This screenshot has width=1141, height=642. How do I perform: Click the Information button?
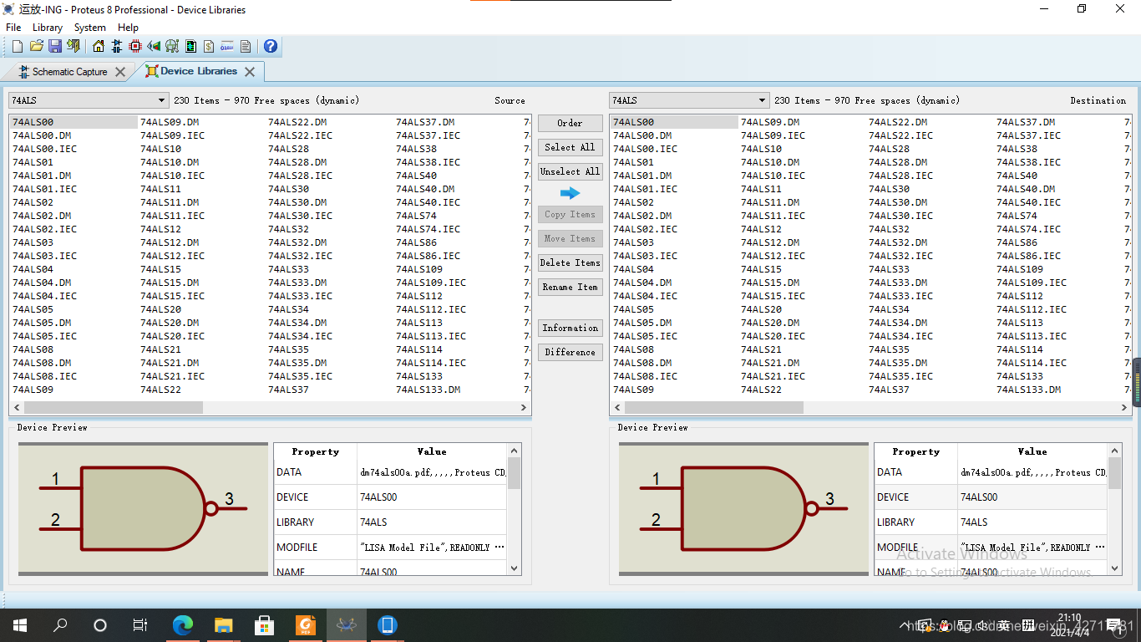point(570,328)
